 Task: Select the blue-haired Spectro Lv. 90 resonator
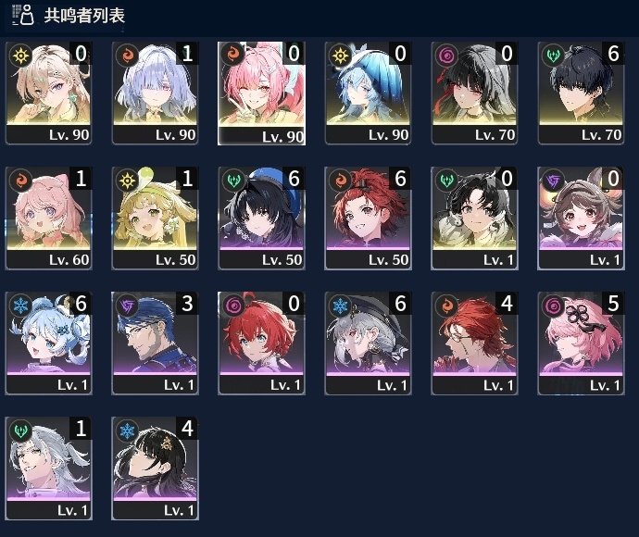point(368,94)
